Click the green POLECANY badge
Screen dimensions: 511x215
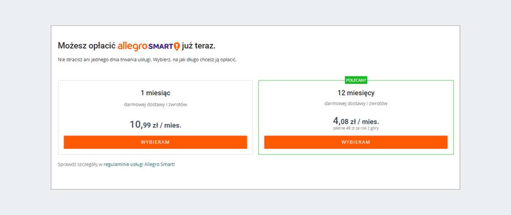coord(356,80)
